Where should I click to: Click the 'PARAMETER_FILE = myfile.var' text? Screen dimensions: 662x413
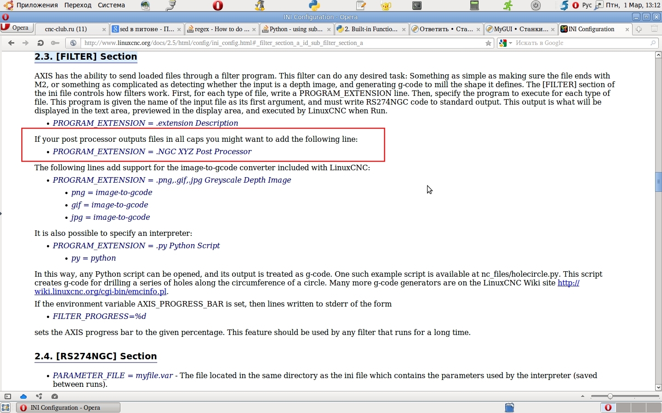(x=113, y=376)
